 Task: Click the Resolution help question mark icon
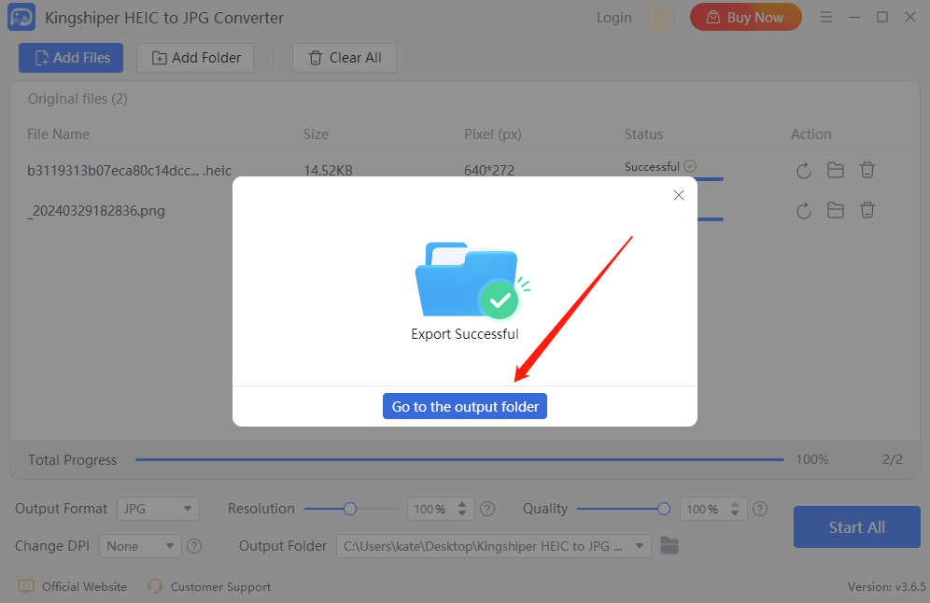[x=487, y=509]
